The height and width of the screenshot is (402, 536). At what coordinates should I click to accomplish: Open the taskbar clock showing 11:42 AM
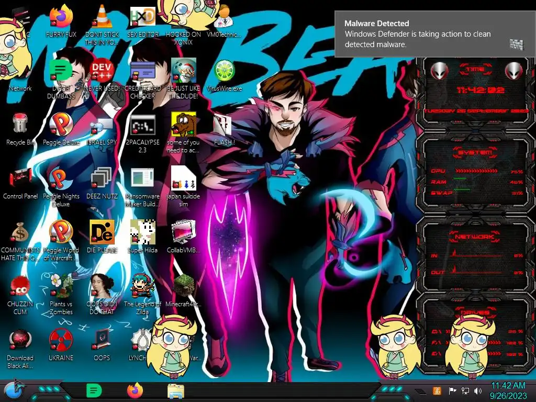(x=508, y=390)
